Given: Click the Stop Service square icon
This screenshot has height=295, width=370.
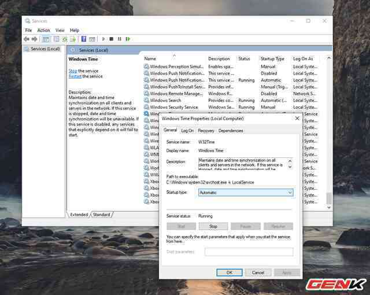Looking at the screenshot, I should click(112, 39).
